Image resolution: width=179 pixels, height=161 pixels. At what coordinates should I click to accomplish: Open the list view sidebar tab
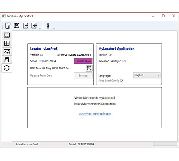(x=7, y=35)
